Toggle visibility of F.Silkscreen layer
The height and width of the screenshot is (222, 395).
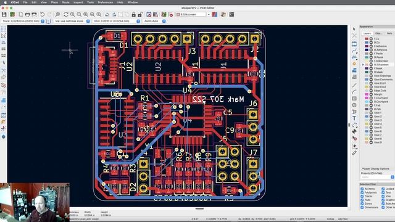[371, 61]
